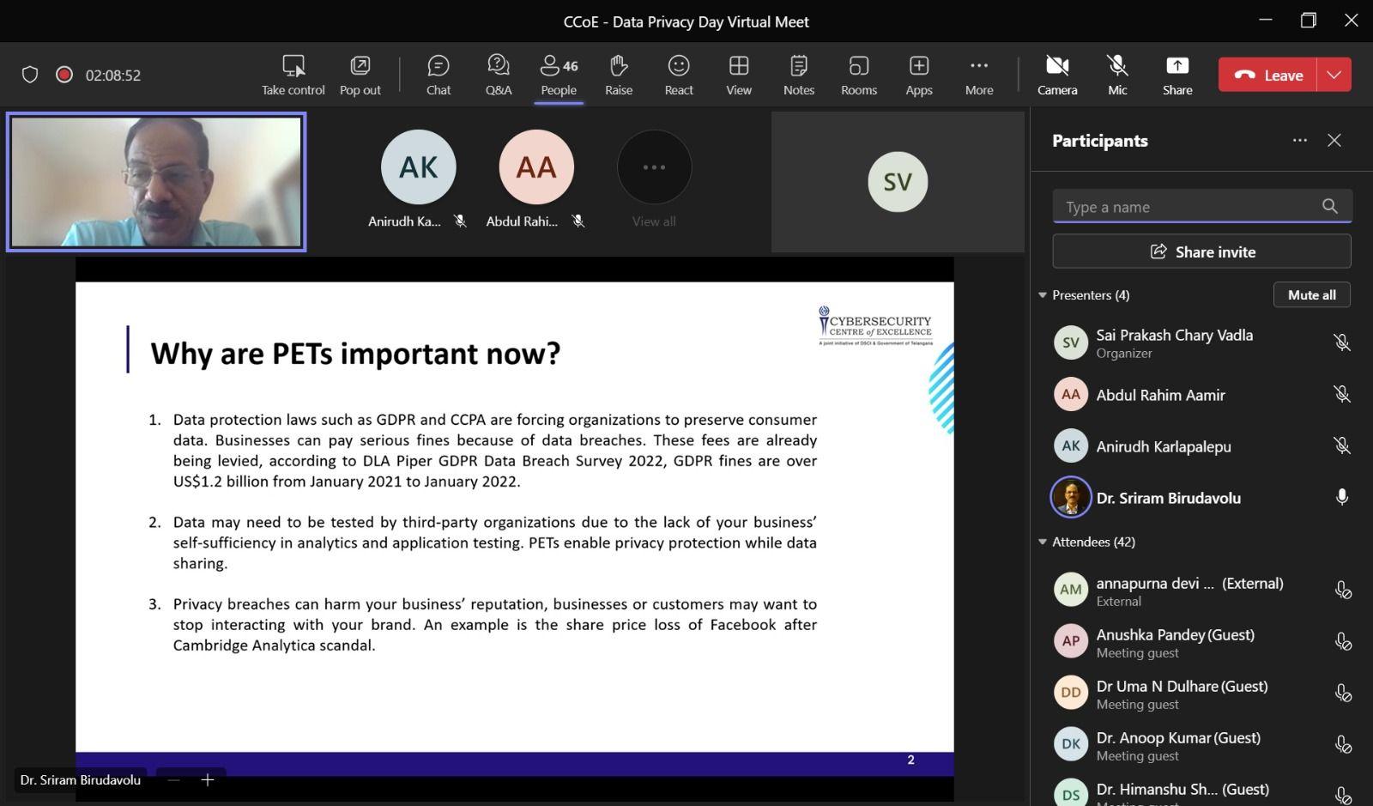Click View all participants tile
The width and height of the screenshot is (1373, 806).
pos(654,180)
